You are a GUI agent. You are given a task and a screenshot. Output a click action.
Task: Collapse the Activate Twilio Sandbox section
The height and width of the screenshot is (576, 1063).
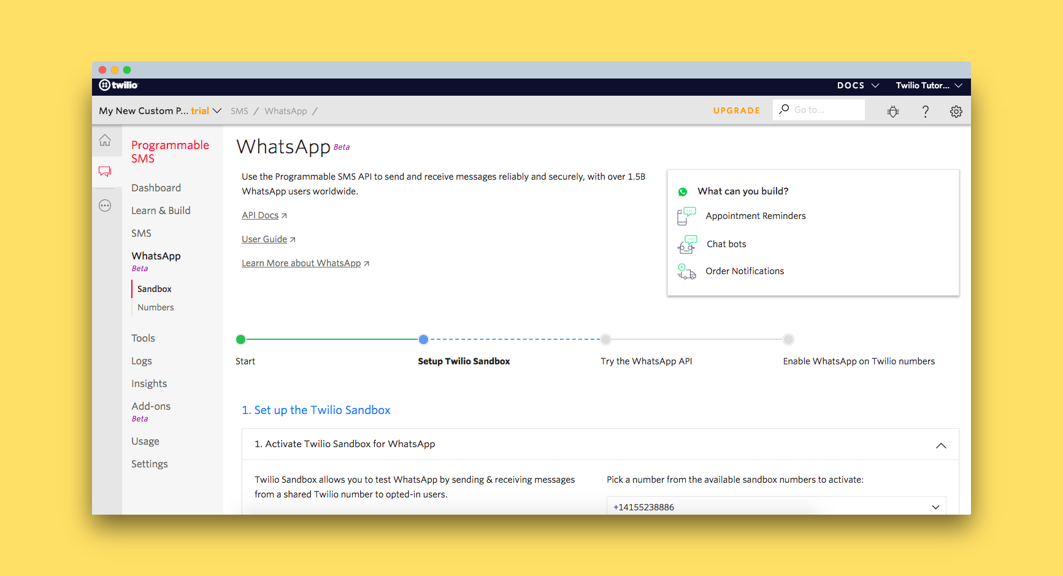940,445
